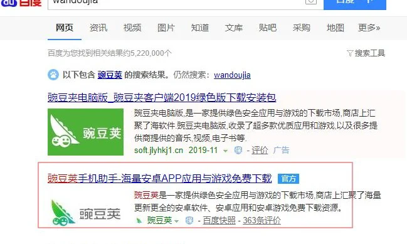The image size is (407, 244).
Task: Open 豌豆夹电脑版 ad result title
Action: [162, 98]
